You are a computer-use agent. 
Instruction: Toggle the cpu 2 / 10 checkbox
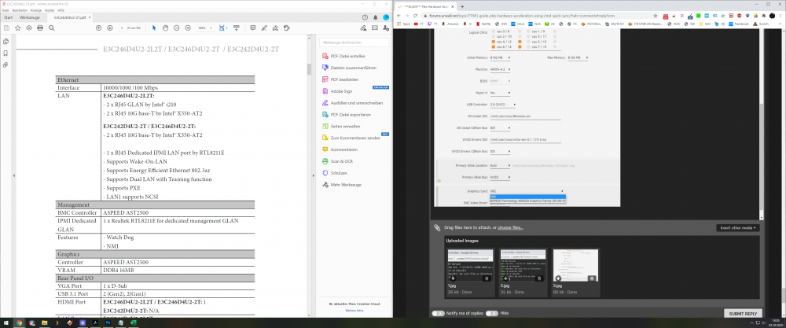pyautogui.click(x=494, y=37)
